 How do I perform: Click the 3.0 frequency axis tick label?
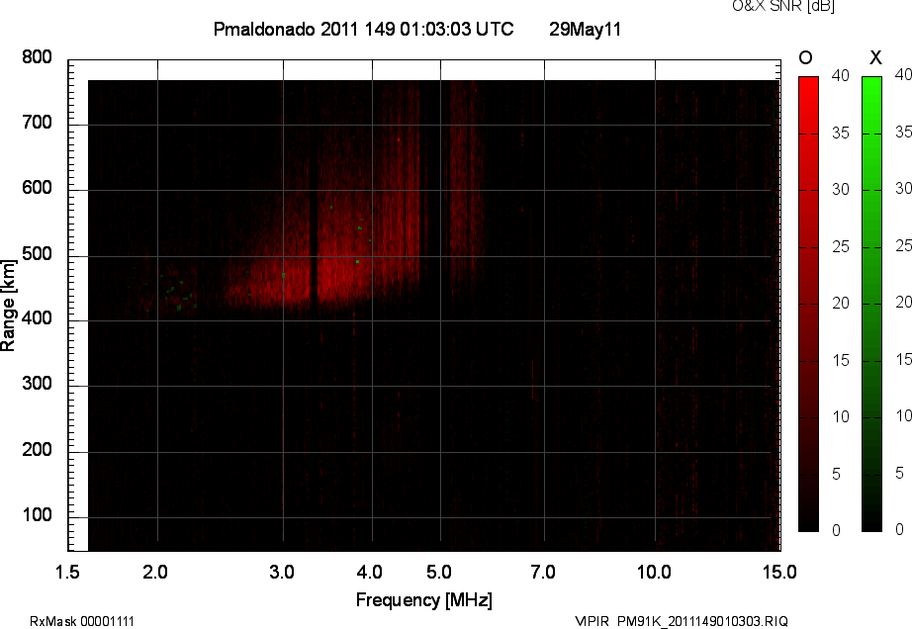282,572
